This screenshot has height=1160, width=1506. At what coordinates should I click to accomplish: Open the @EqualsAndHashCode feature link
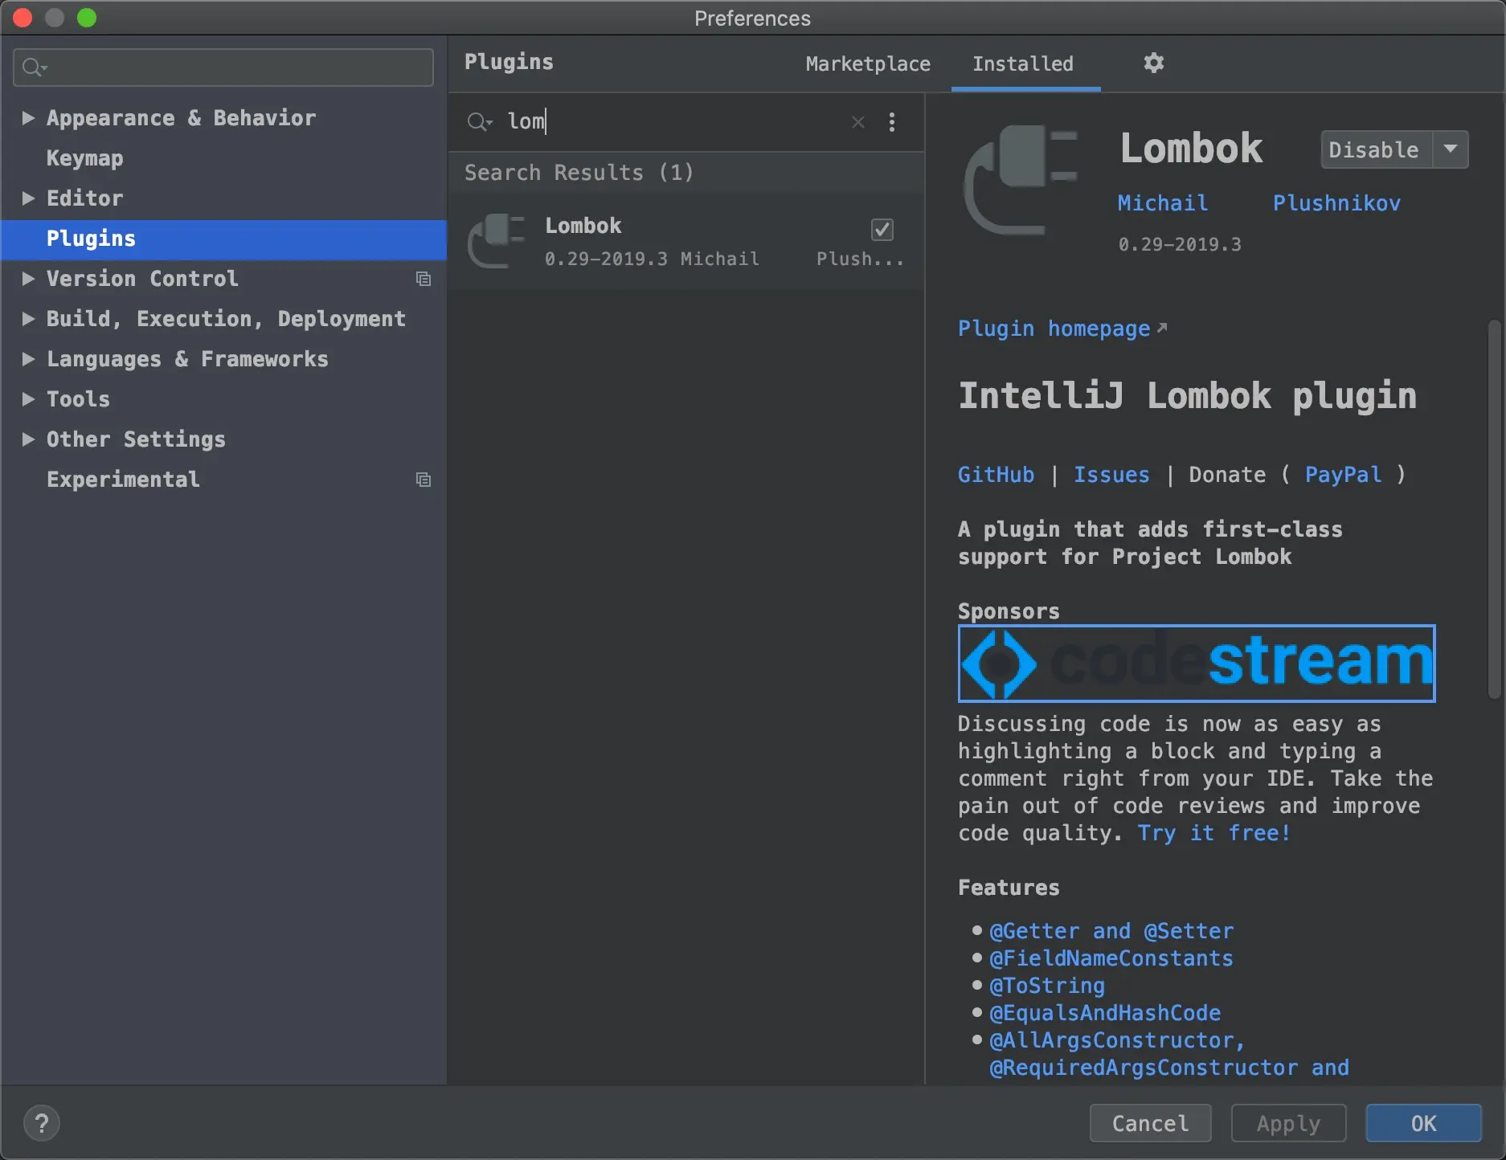coord(1105,1013)
